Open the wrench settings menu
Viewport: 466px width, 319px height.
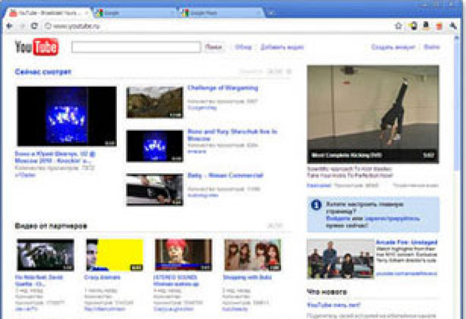[x=453, y=26]
